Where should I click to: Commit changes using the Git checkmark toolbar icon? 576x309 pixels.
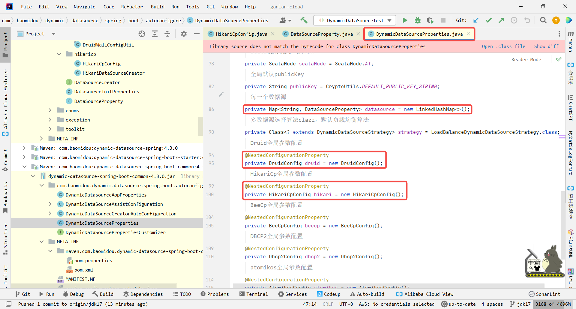tap(489, 20)
